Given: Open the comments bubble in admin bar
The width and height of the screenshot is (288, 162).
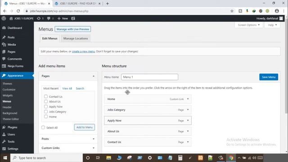Looking at the screenshot, I should pos(50,18).
